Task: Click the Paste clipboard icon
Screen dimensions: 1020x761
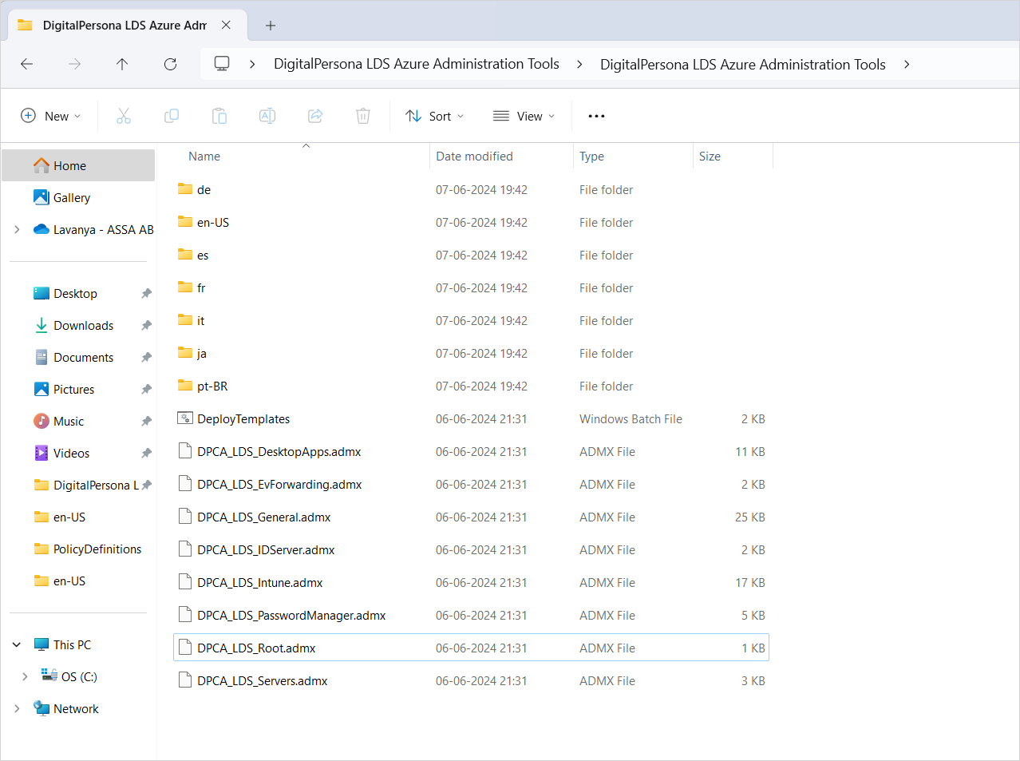Action: click(x=219, y=116)
